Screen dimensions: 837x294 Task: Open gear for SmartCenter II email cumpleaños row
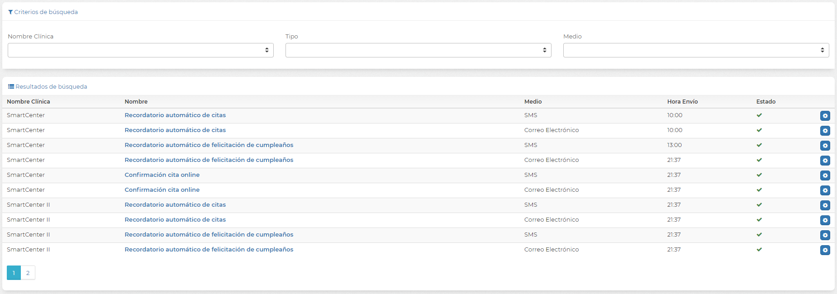coord(825,250)
